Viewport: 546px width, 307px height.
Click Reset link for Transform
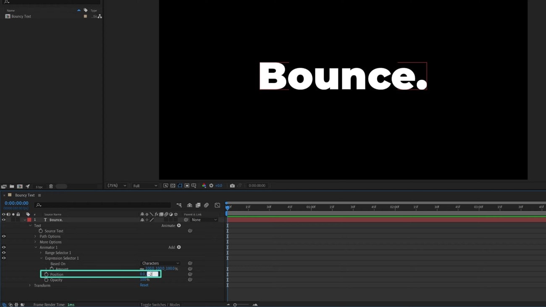point(144,285)
